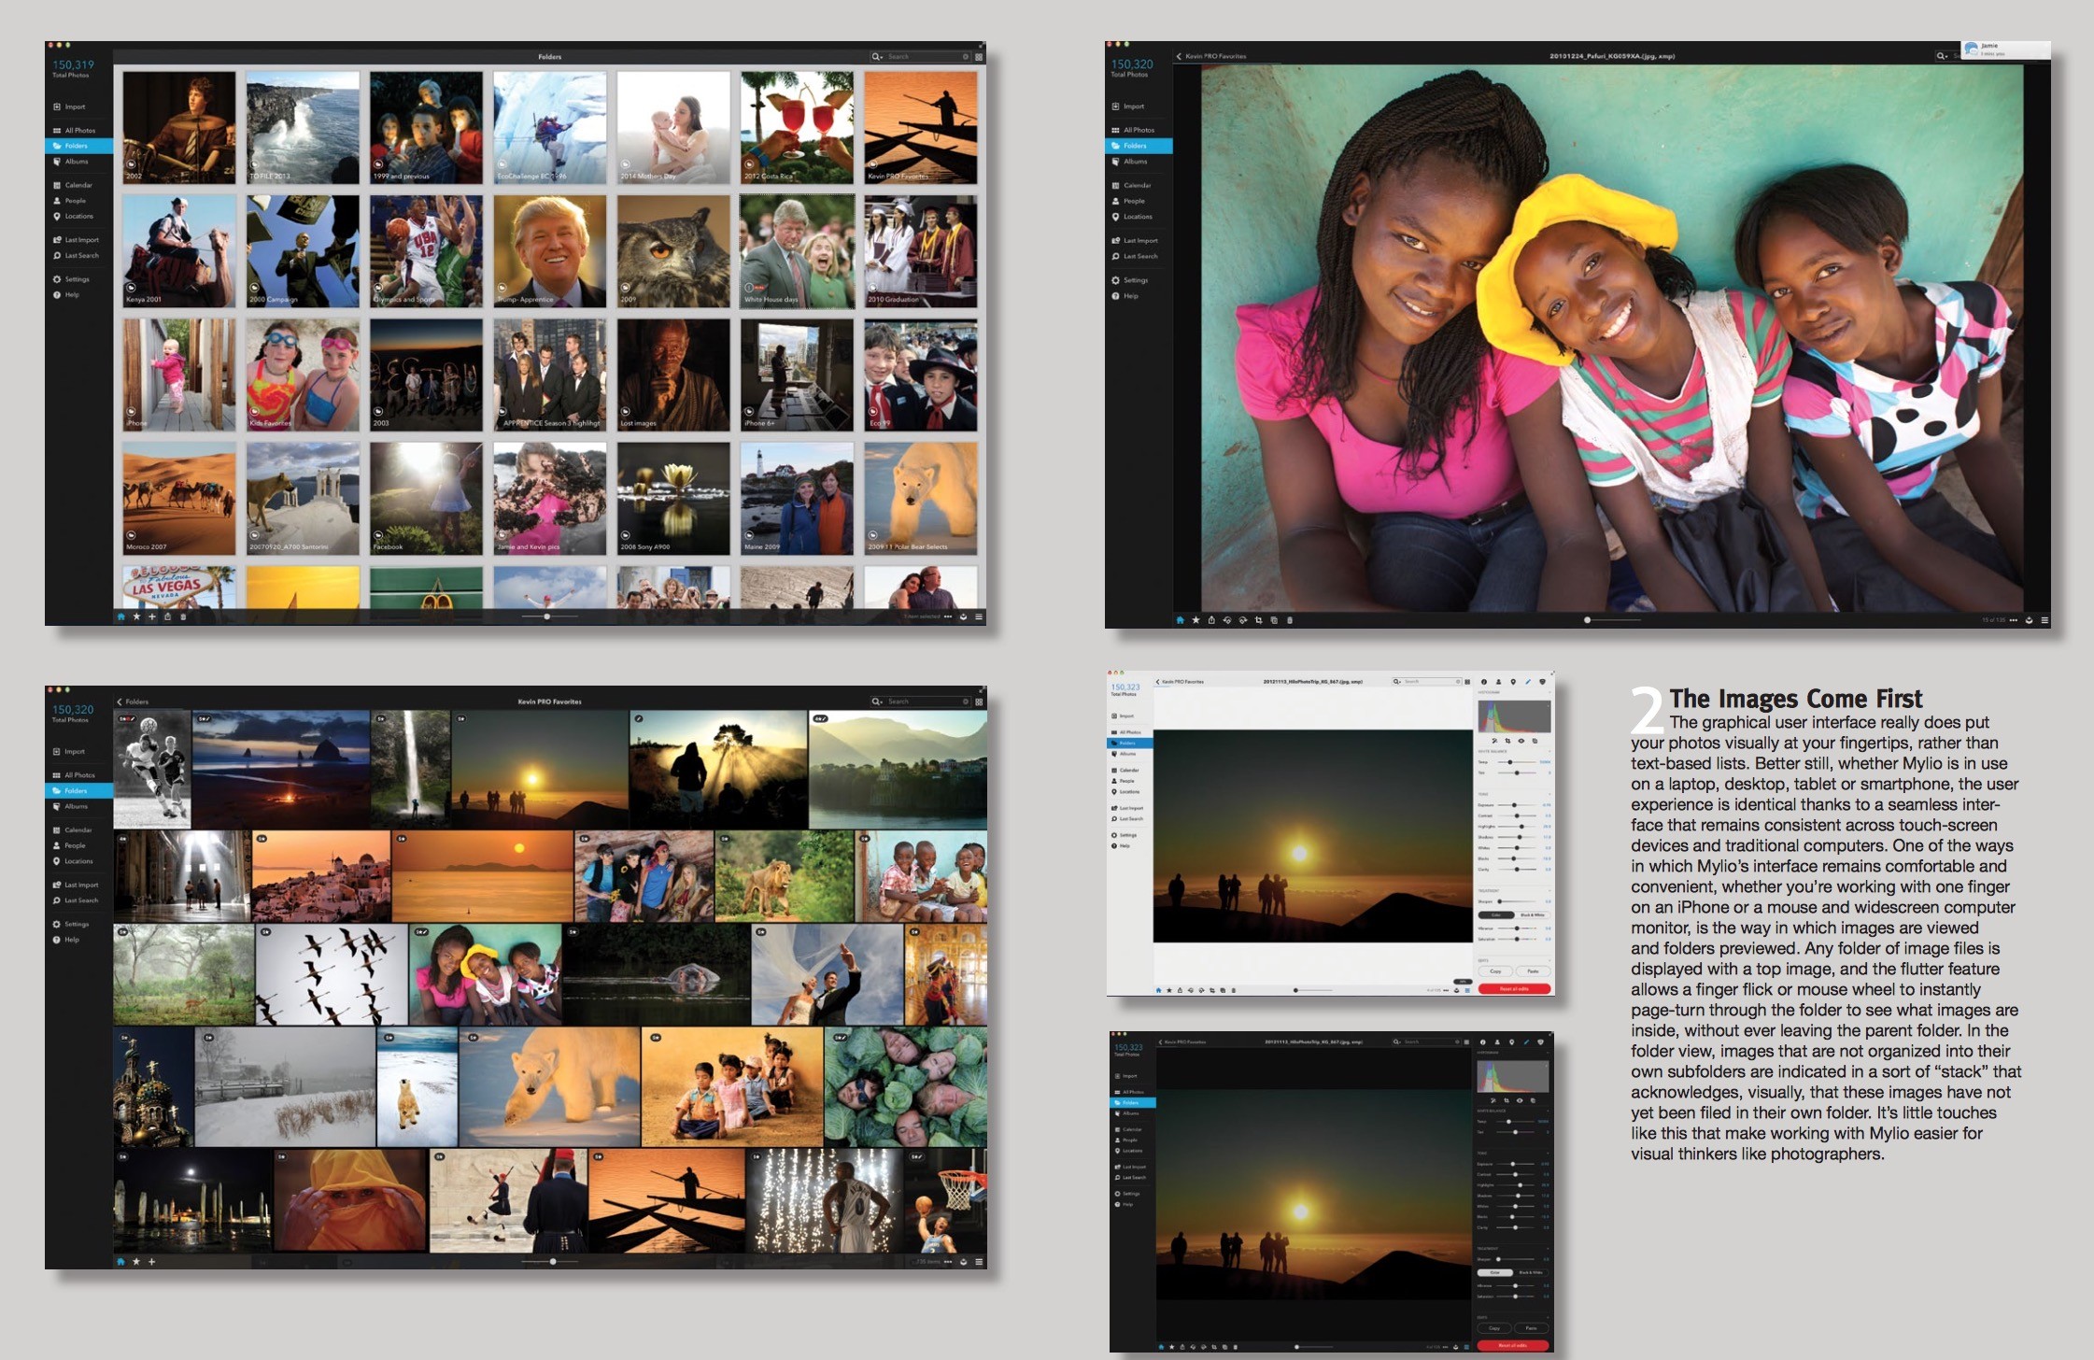Viewport: 2094px width, 1360px height.
Task: Click the crop tool under the histogram in the light sunset editor
Action: (x=1507, y=741)
